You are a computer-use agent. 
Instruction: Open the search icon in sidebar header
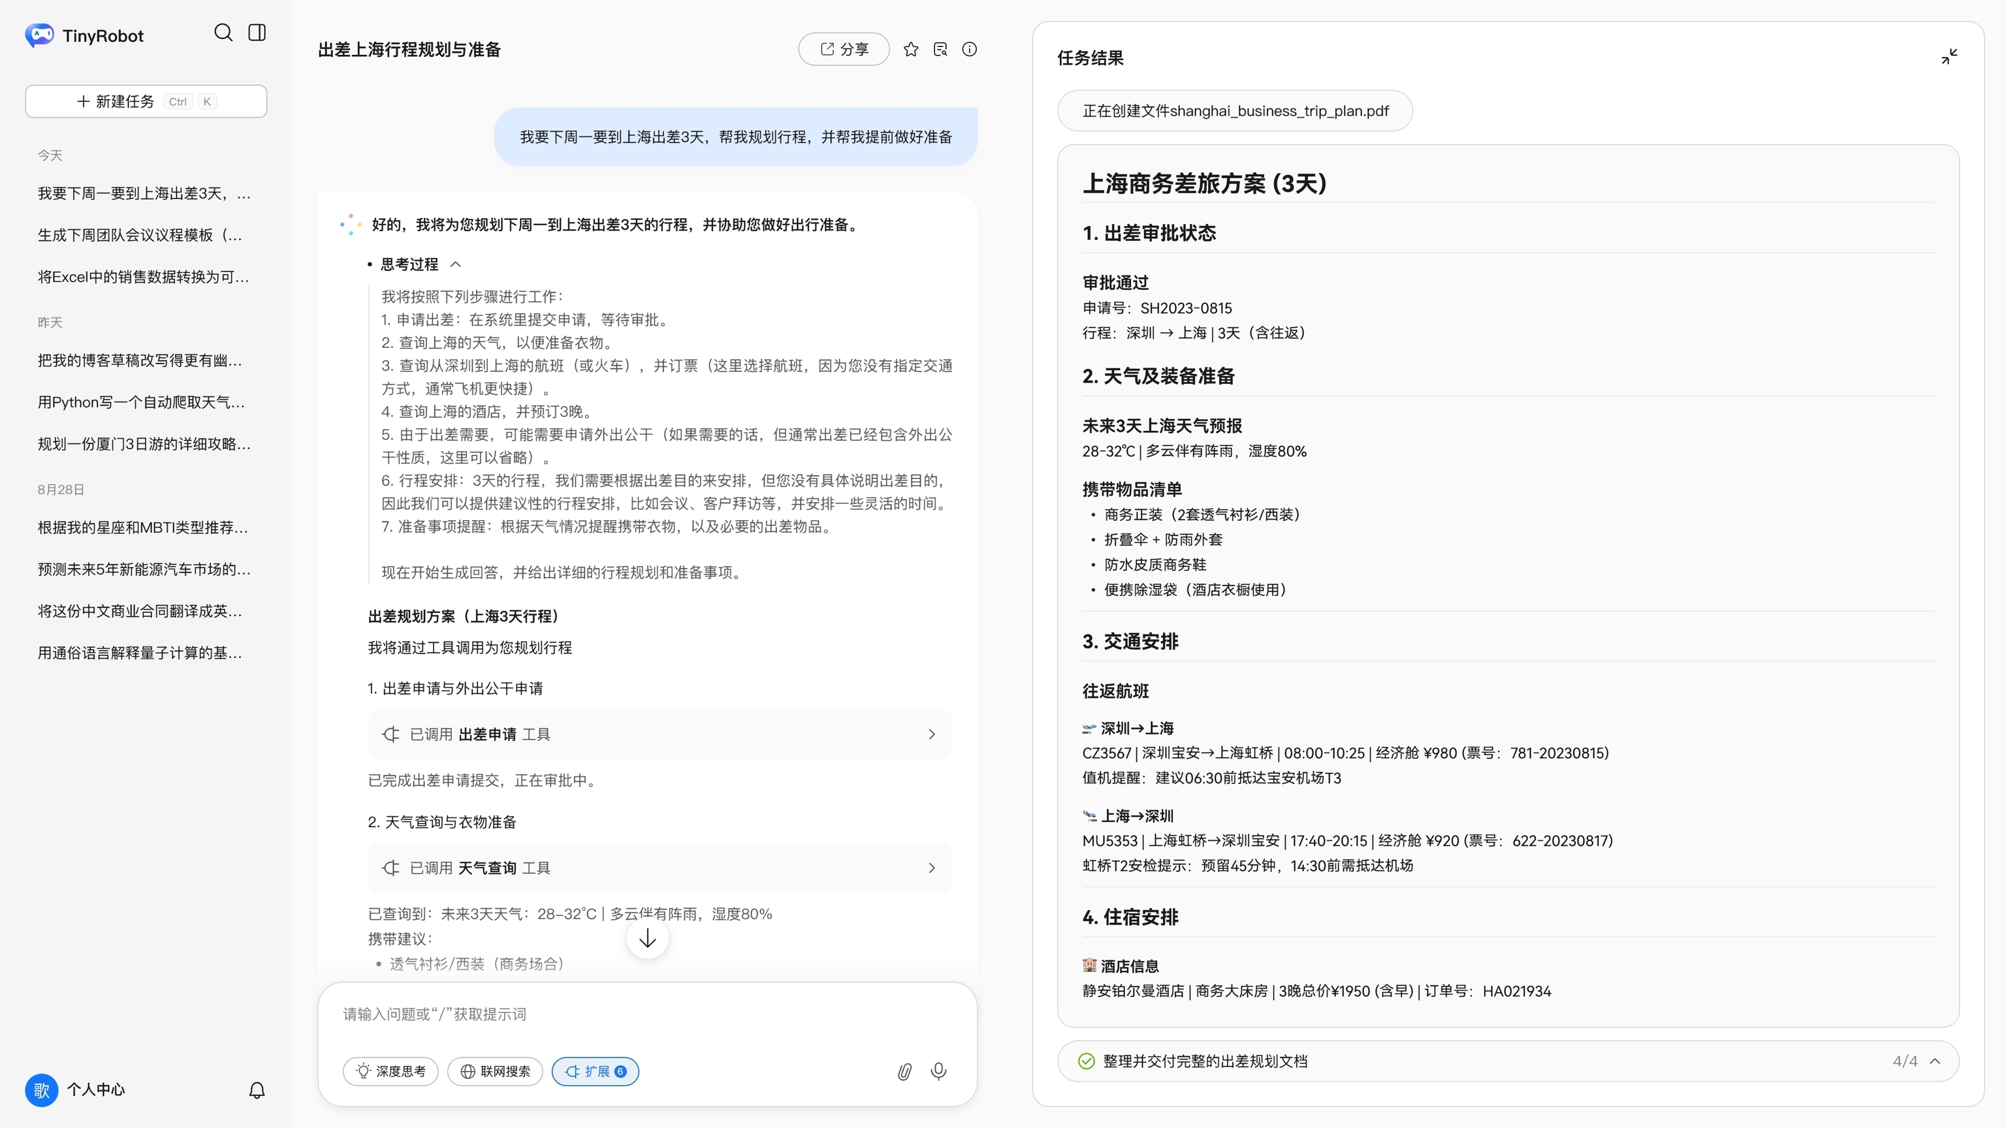pyautogui.click(x=223, y=33)
